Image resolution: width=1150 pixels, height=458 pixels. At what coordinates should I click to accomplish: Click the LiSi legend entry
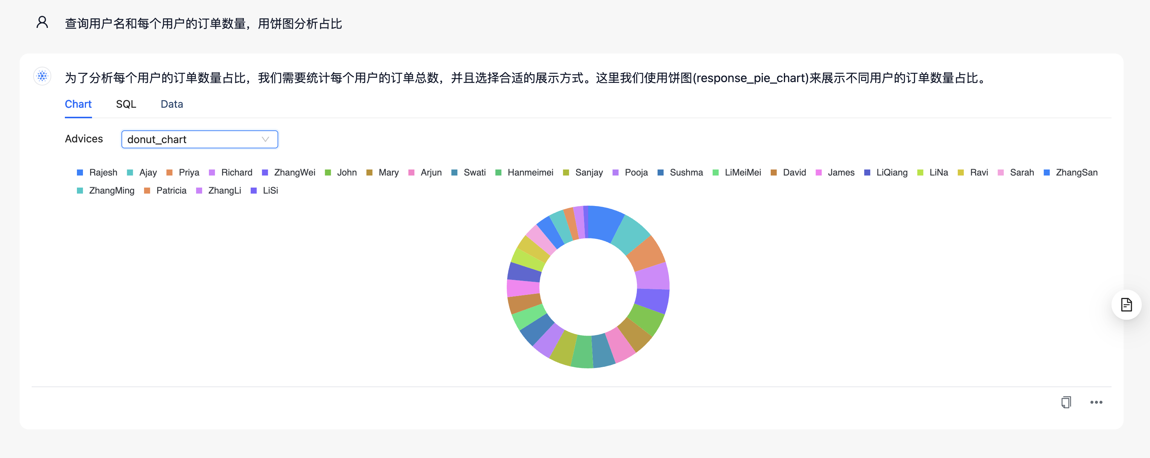(270, 191)
